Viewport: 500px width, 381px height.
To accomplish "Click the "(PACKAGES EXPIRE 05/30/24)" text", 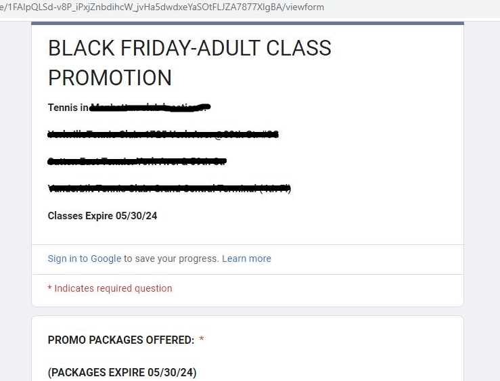I will tap(122, 372).
